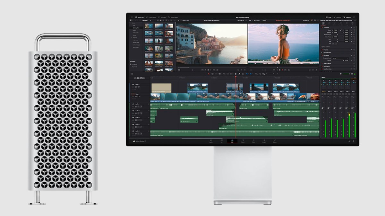
Task: Click the link clips chain icon
Action: 239,74
